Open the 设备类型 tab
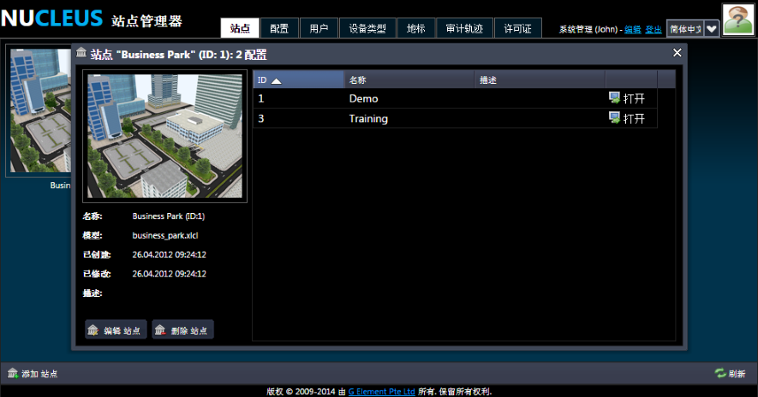Image resolution: width=758 pixels, height=397 pixels. click(x=368, y=28)
